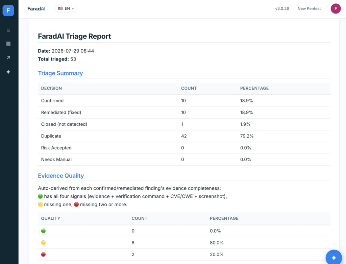This screenshot has width=346, height=264.
Task: Click the US flag language icon
Action: click(x=60, y=8)
